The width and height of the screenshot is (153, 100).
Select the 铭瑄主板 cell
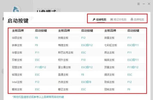coord(17,75)
